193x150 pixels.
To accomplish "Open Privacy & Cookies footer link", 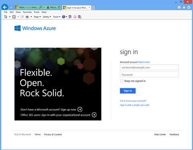I will pos(53,134).
